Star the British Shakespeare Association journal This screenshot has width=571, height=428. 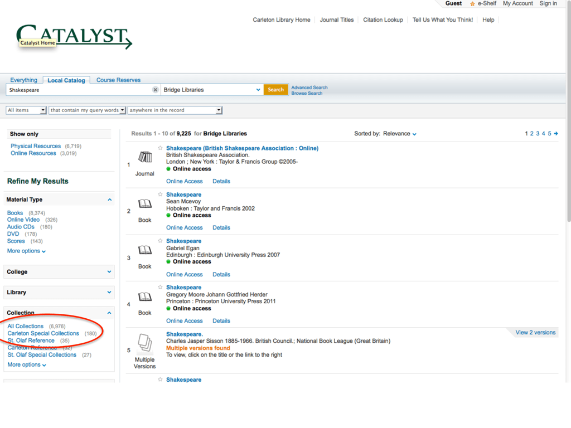point(160,148)
